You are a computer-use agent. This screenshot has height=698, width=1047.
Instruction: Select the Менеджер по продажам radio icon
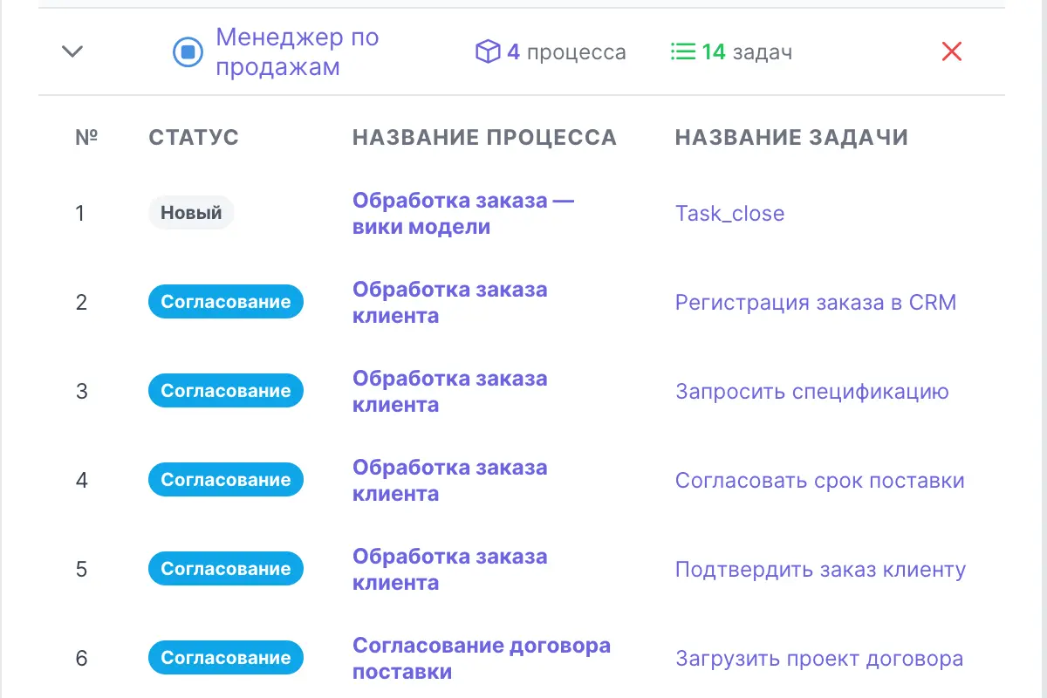188,52
